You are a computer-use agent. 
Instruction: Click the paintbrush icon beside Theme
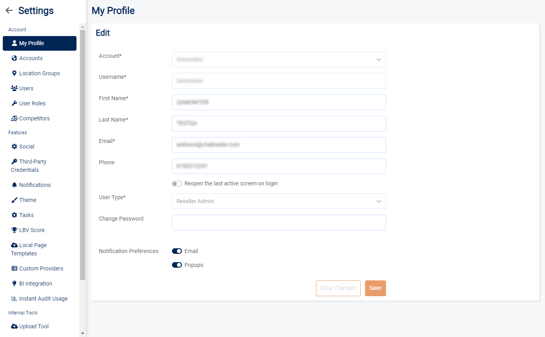point(14,200)
